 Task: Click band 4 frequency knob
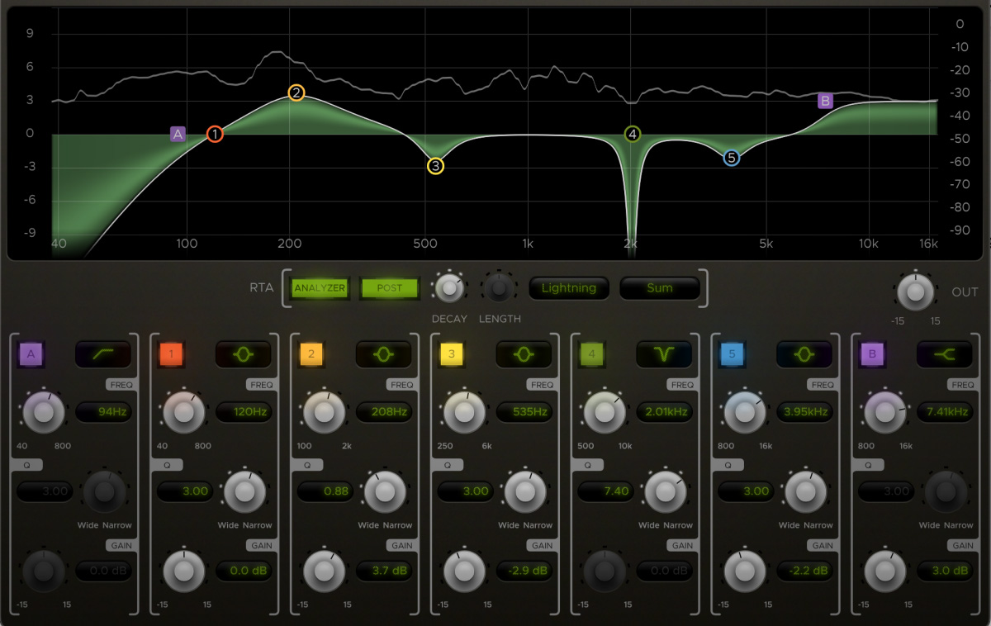click(x=605, y=412)
